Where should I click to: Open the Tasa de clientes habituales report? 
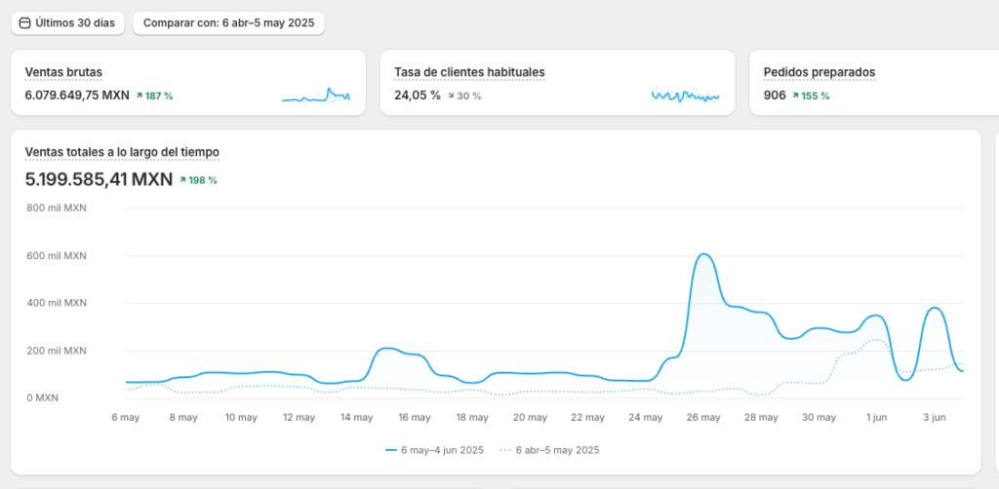(x=469, y=72)
